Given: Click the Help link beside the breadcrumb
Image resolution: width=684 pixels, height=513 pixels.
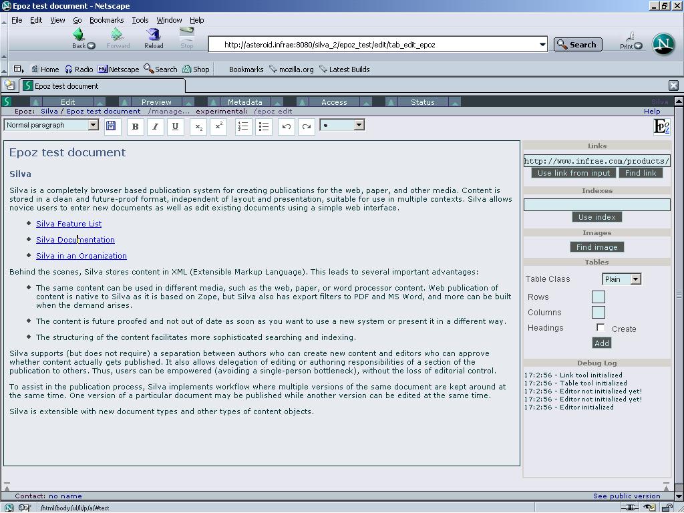Looking at the screenshot, I should pyautogui.click(x=652, y=112).
